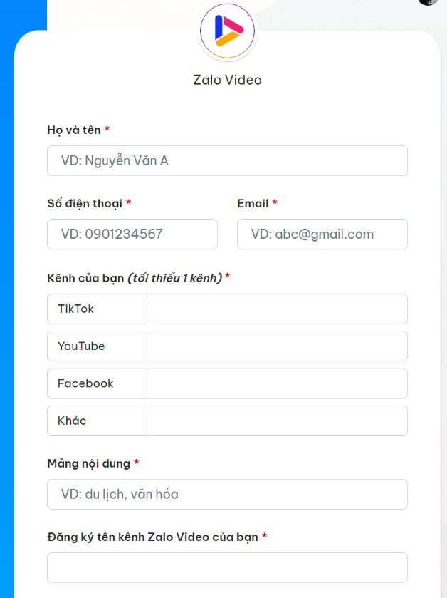Select the Mảng nội dung input field

[x=227, y=494]
